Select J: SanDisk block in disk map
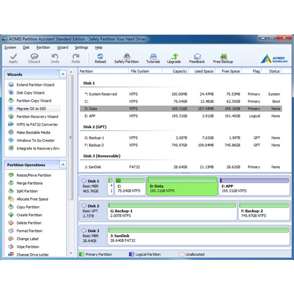Image resolution: width=294 pixels, height=294 pixels. pos(199,236)
